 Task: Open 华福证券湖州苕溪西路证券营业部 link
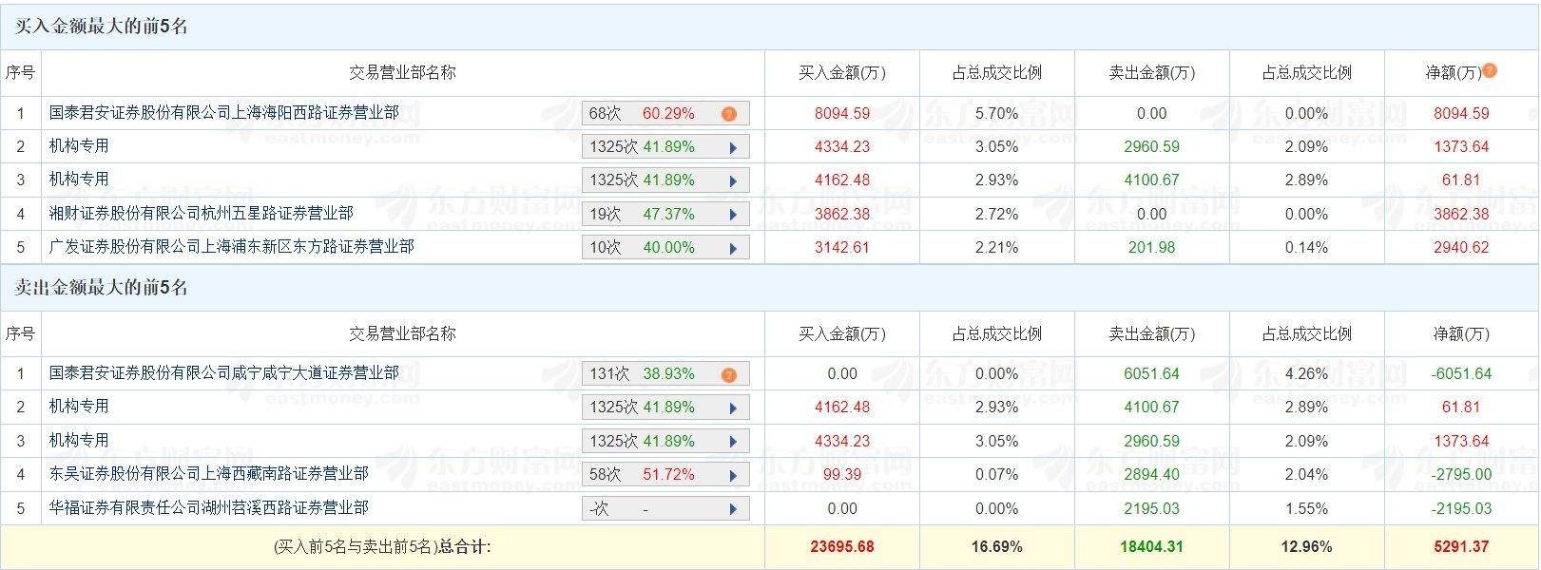coord(208,508)
